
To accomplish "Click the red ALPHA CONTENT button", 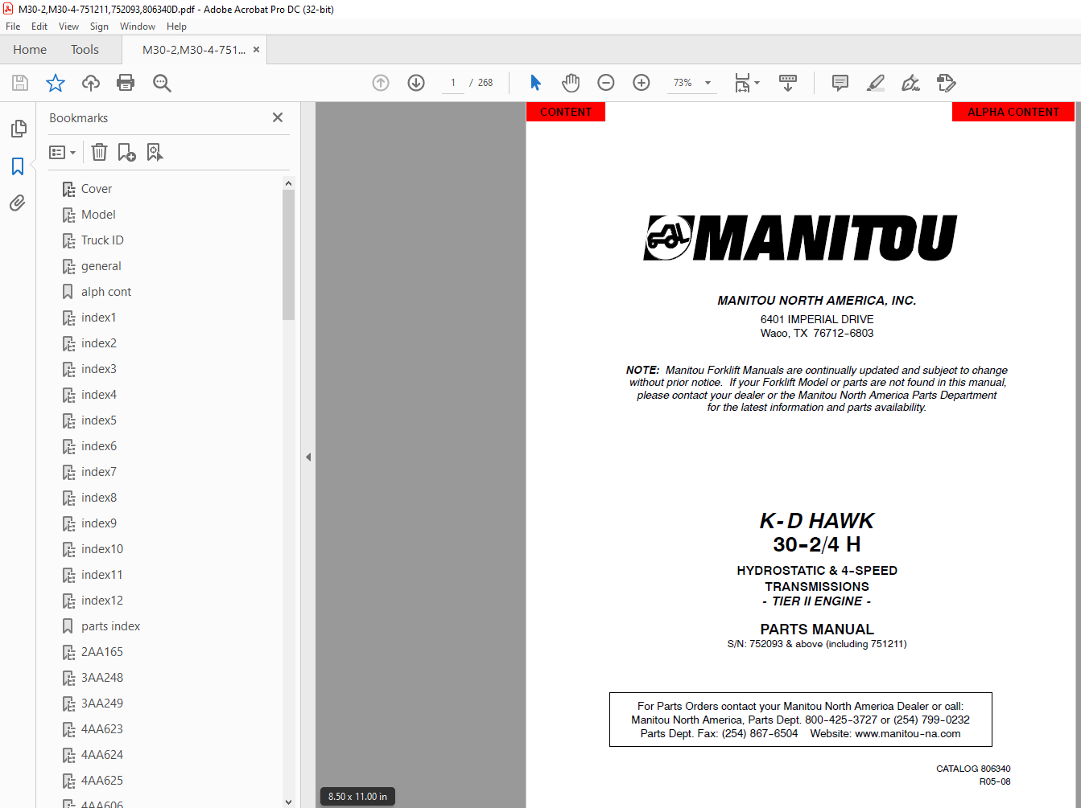I will tap(1013, 112).
